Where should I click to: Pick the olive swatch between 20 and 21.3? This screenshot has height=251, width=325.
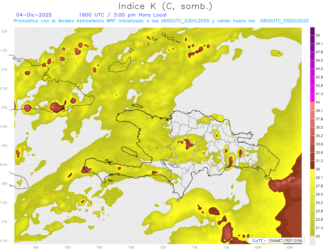pos(312,232)
